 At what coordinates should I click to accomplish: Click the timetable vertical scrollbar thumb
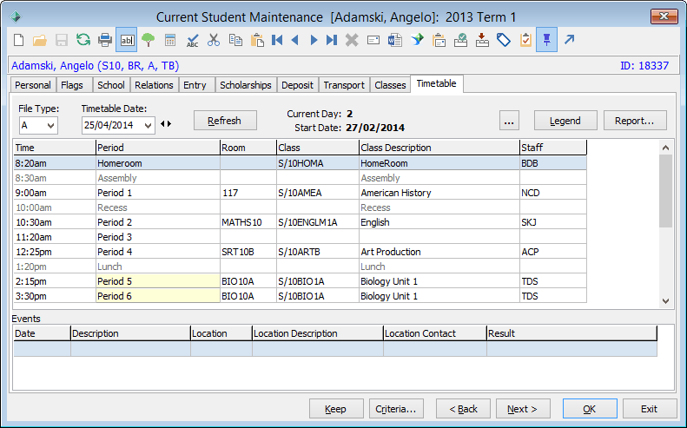click(x=665, y=191)
